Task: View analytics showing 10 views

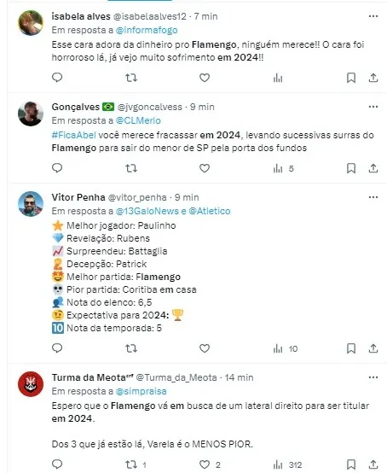Action: point(286,348)
